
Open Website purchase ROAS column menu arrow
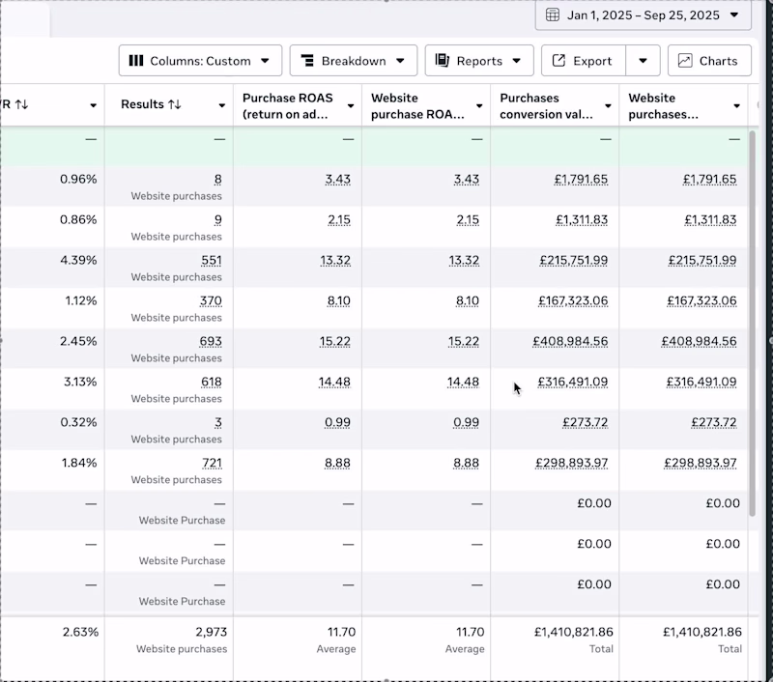point(478,106)
